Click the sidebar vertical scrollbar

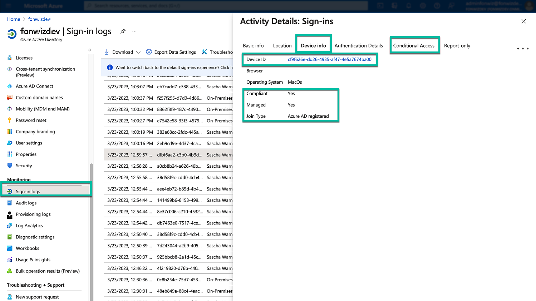(92, 214)
